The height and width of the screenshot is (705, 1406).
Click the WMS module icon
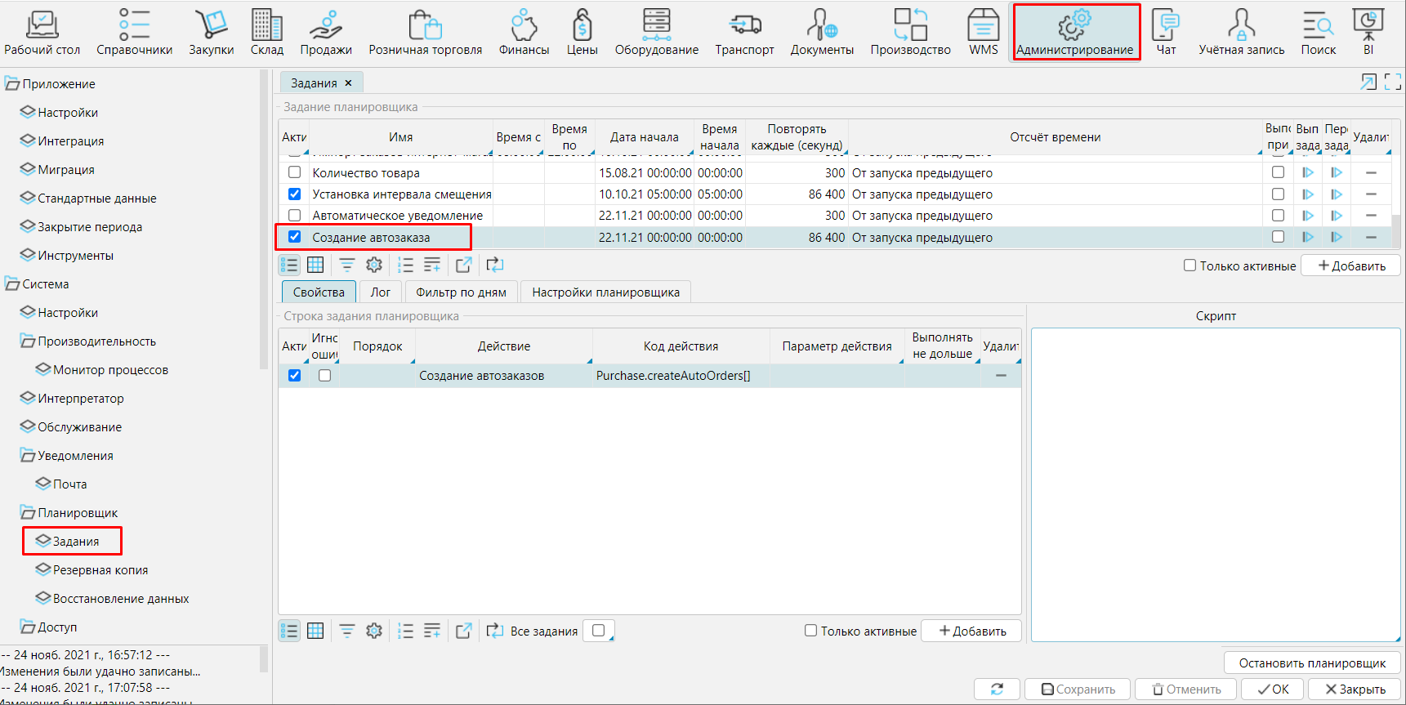983,33
